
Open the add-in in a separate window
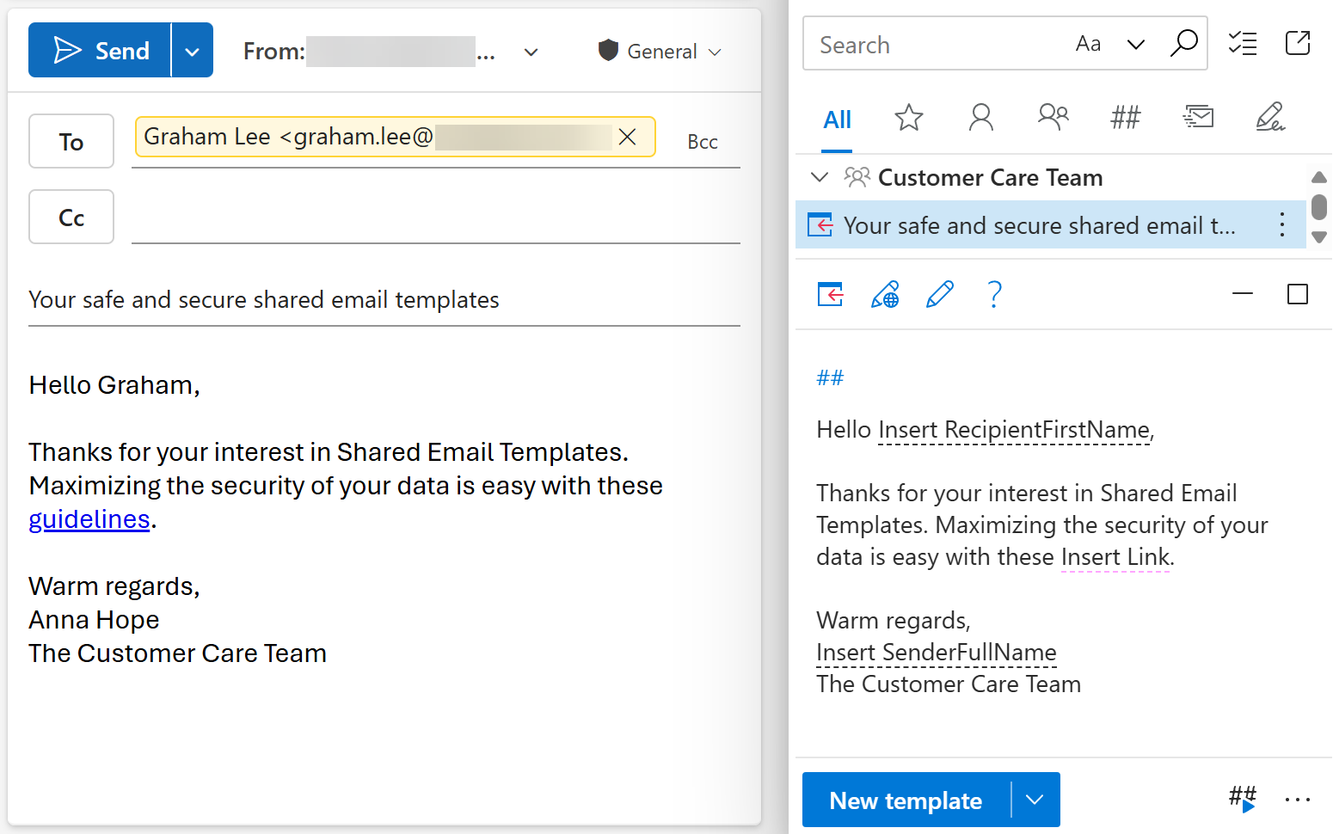1298,42
